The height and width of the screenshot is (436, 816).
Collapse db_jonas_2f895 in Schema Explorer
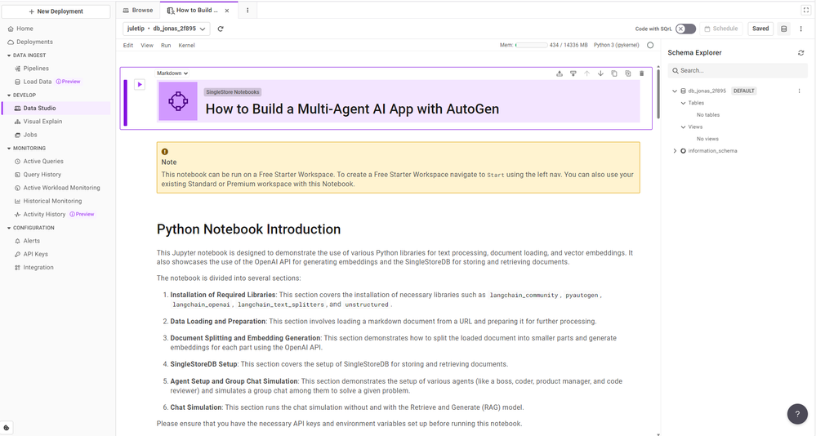point(675,91)
